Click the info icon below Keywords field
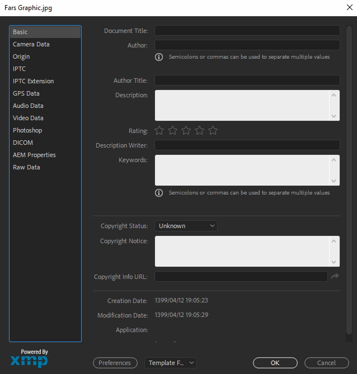357x374 pixels. coord(159,193)
